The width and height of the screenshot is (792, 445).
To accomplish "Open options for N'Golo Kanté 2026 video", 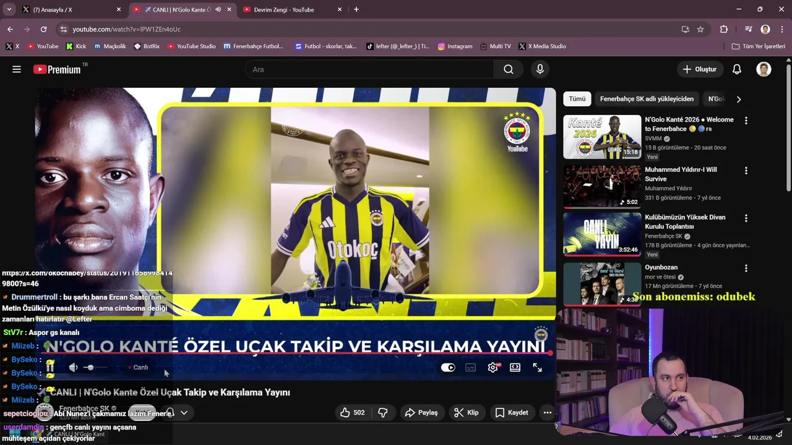I will point(746,121).
